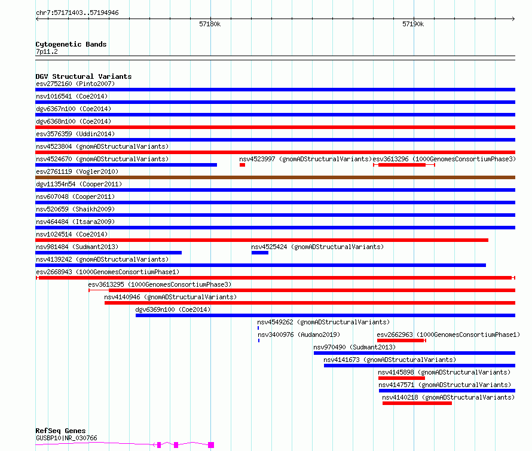The width and height of the screenshot is (532, 451).
Task: Open esv3613295 (1000GenomesConsortiumPhase3) label
Action: (160, 284)
